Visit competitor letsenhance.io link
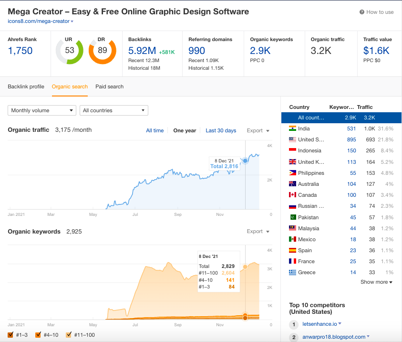This screenshot has height=342, width=402. tap(320, 324)
